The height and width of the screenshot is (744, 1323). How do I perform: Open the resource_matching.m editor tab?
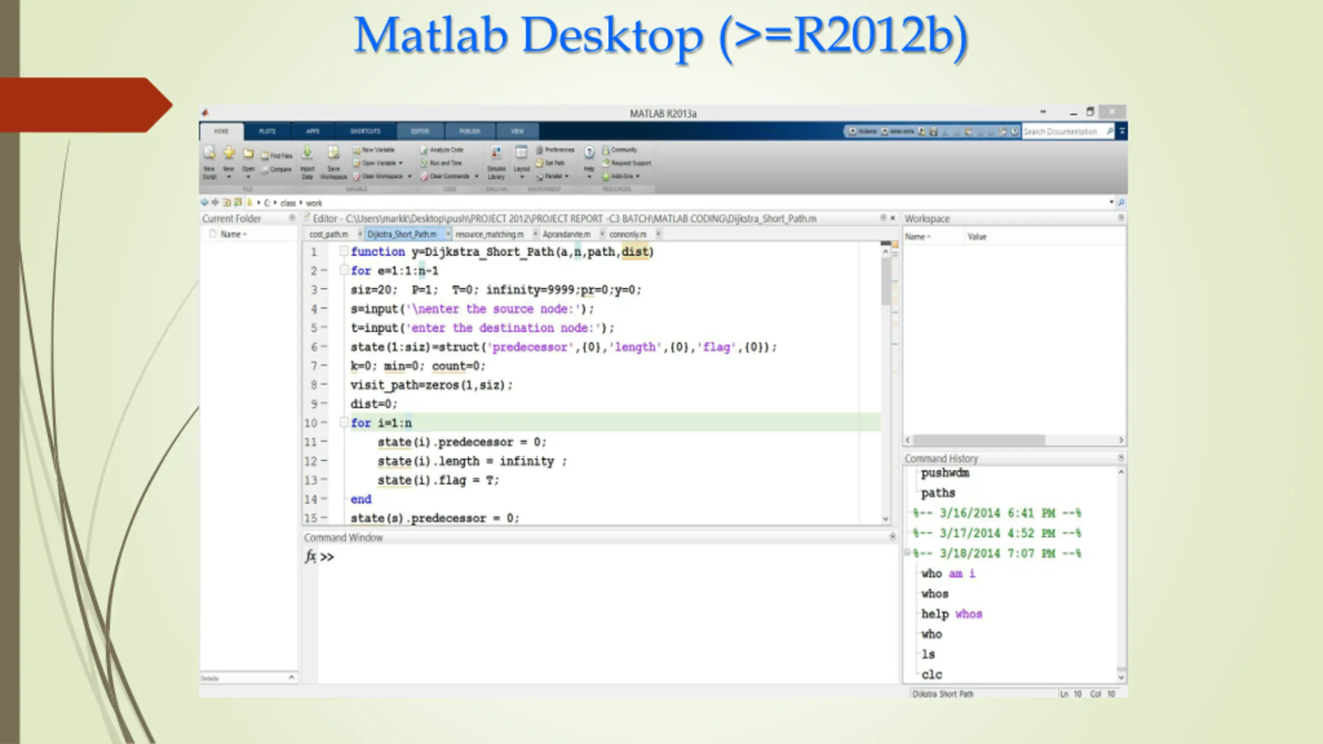tap(489, 235)
